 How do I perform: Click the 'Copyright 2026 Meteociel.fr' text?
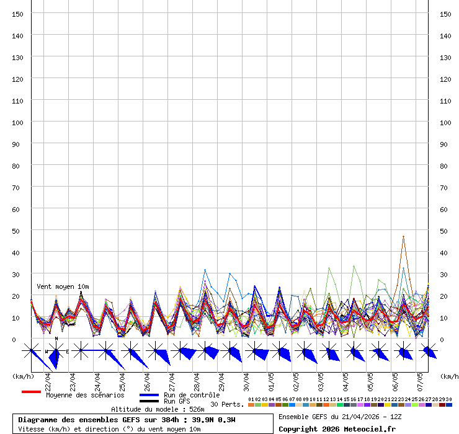point(337,429)
